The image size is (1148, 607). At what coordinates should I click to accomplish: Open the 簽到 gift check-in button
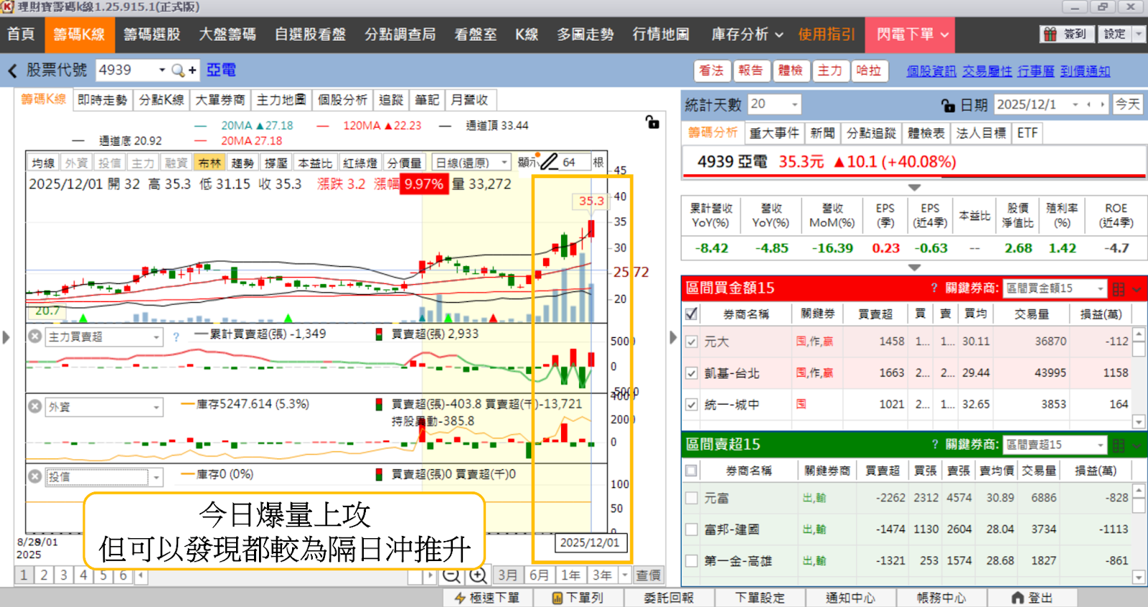click(x=1067, y=34)
